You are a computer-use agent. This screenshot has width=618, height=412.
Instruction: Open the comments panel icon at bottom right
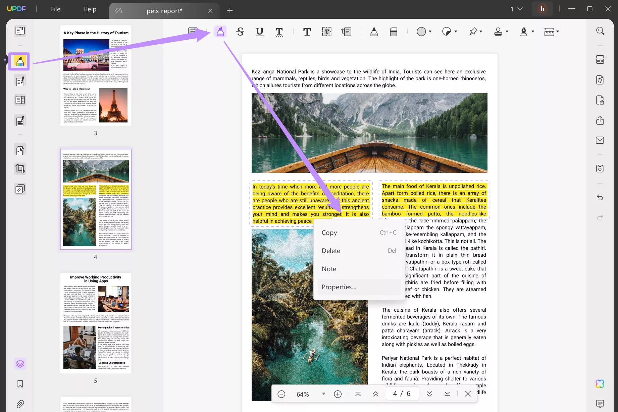(600, 404)
